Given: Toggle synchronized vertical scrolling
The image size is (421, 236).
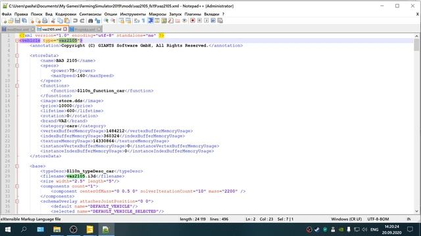Looking at the screenshot, I should point(121,20).
